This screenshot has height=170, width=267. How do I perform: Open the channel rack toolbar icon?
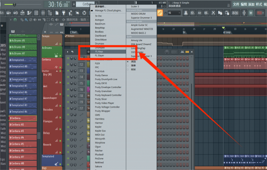pyautogui.click(x=36, y=13)
